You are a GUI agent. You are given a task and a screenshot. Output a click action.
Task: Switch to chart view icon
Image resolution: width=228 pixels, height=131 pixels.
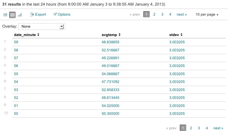tap(20, 15)
